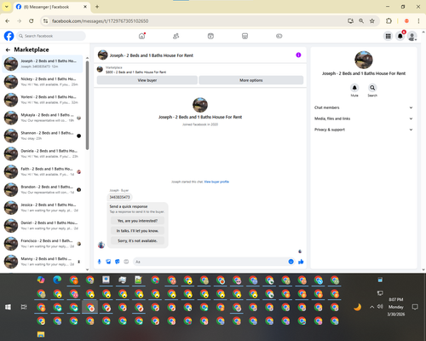Choose a sticker icon in composer

click(x=118, y=262)
